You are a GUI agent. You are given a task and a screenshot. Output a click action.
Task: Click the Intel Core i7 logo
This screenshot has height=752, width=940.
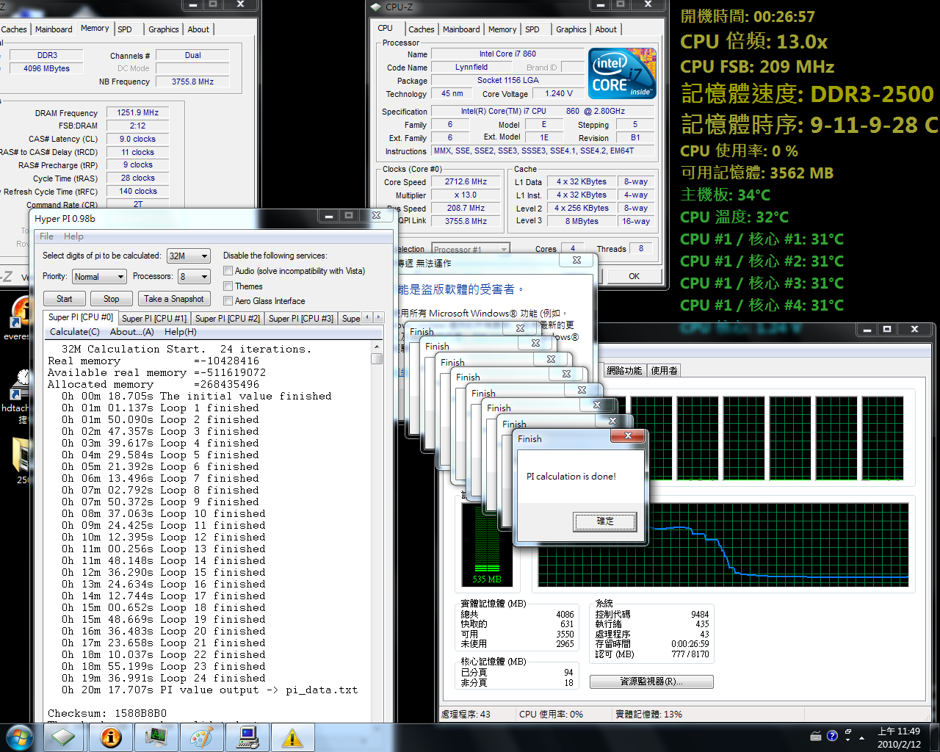[622, 73]
